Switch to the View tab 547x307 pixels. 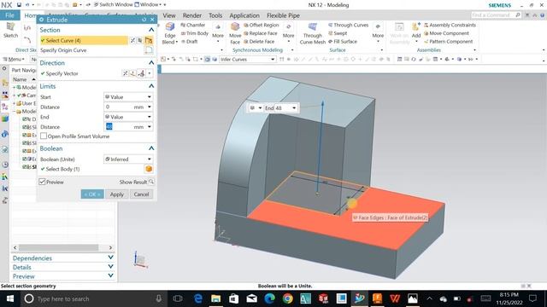pos(169,15)
